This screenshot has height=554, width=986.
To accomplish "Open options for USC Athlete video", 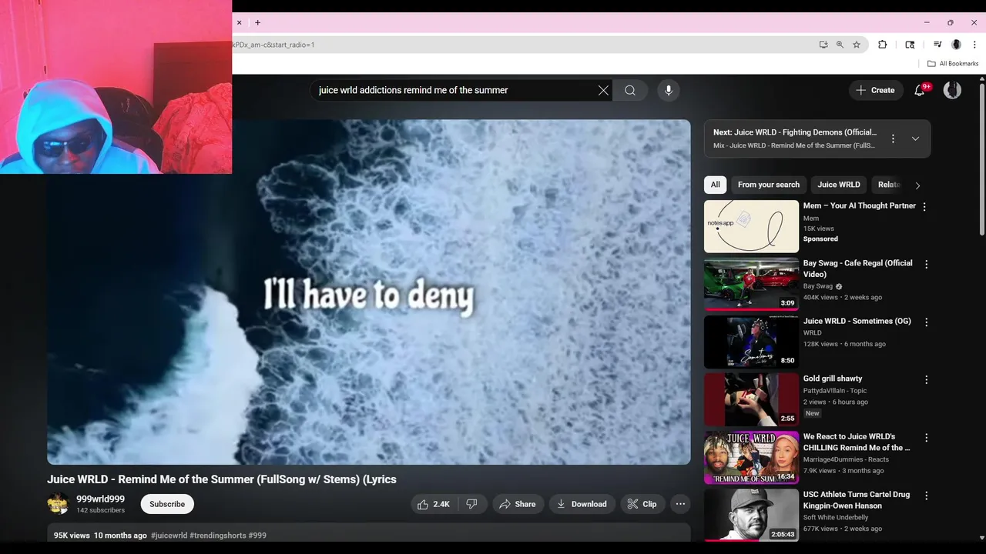I will [926, 496].
